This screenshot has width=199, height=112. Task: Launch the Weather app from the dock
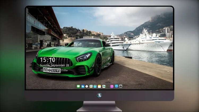click(83, 87)
